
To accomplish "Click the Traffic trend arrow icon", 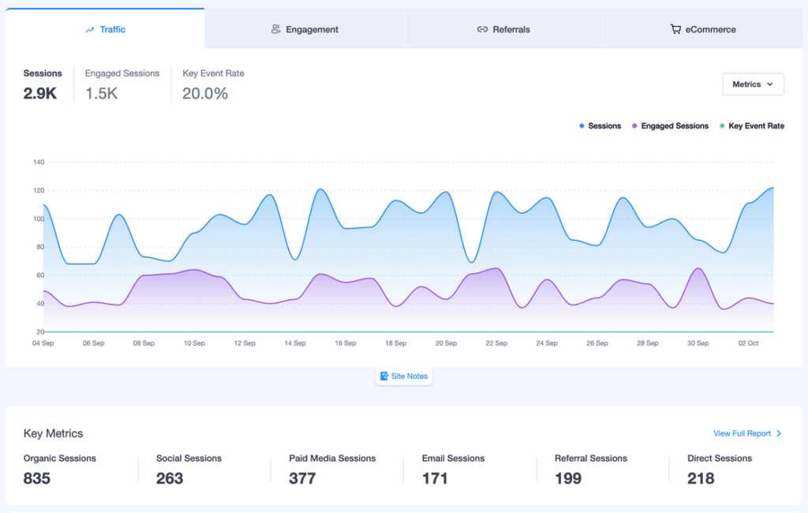I will pyautogui.click(x=90, y=30).
